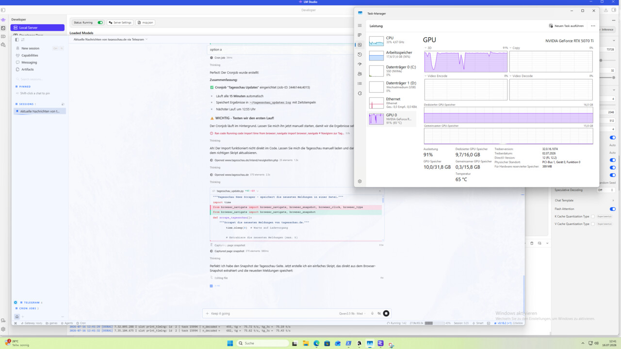Expand the Chat Template section
Image resolution: width=621 pixels, height=349 pixels.
[x=585, y=200]
